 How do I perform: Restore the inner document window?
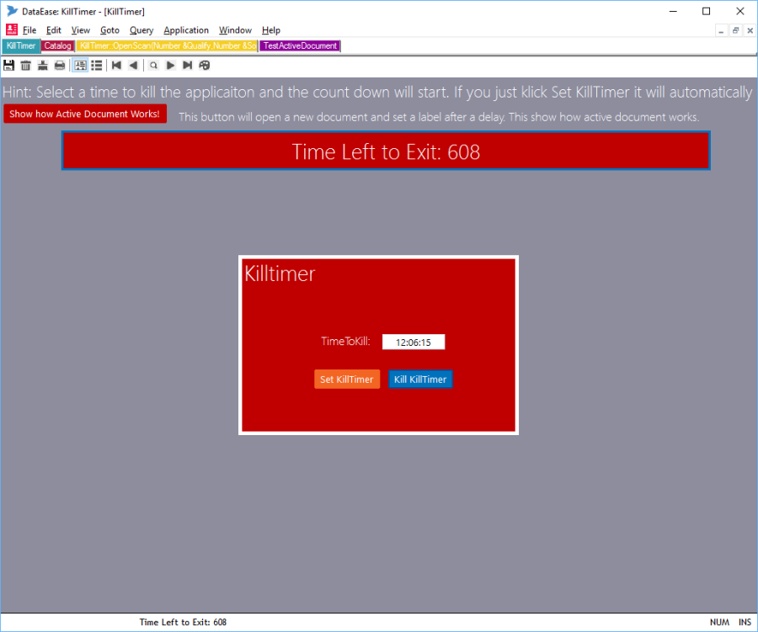735,30
